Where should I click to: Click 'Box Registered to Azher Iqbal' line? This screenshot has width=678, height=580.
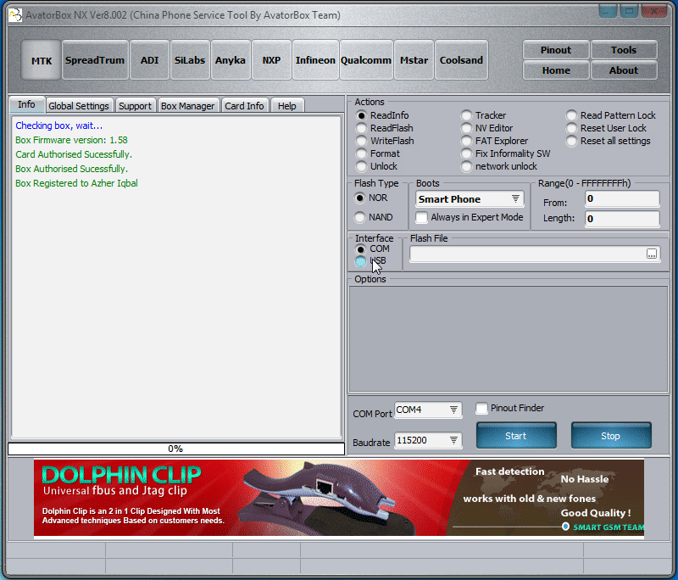pyautogui.click(x=76, y=183)
